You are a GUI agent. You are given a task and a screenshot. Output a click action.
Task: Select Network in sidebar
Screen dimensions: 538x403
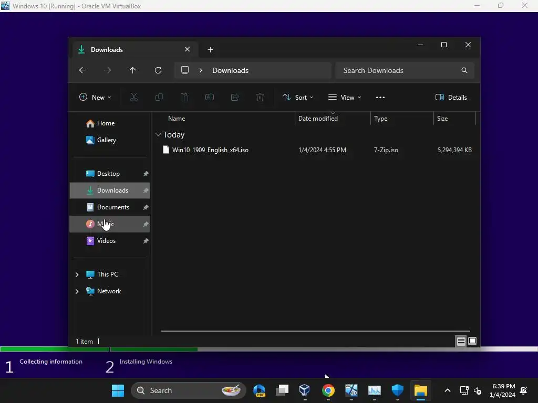109,291
